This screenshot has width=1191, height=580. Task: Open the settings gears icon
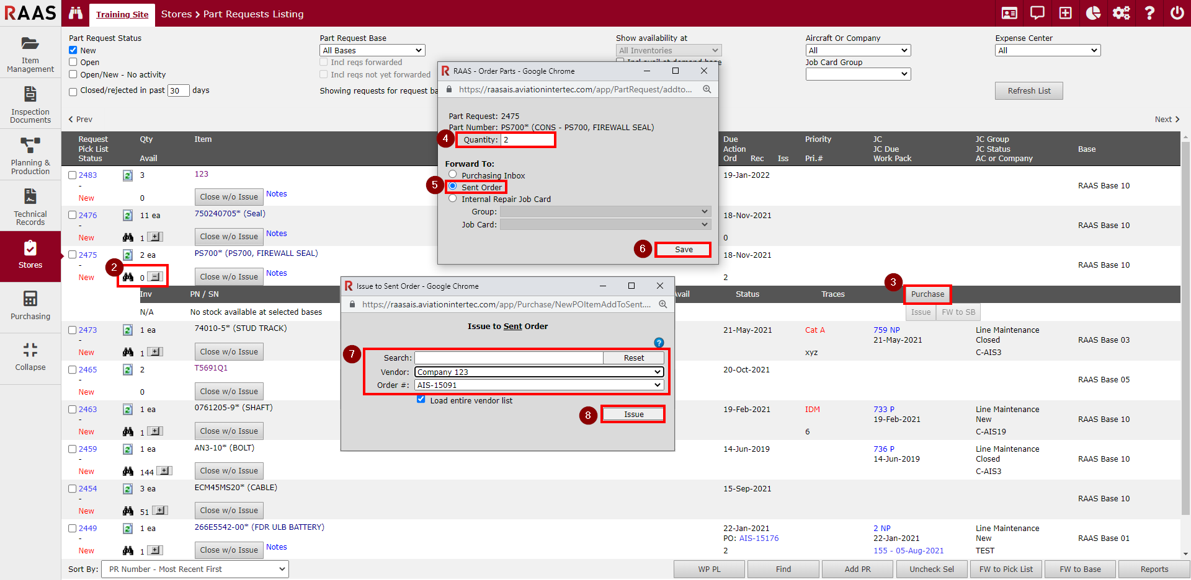tap(1121, 13)
